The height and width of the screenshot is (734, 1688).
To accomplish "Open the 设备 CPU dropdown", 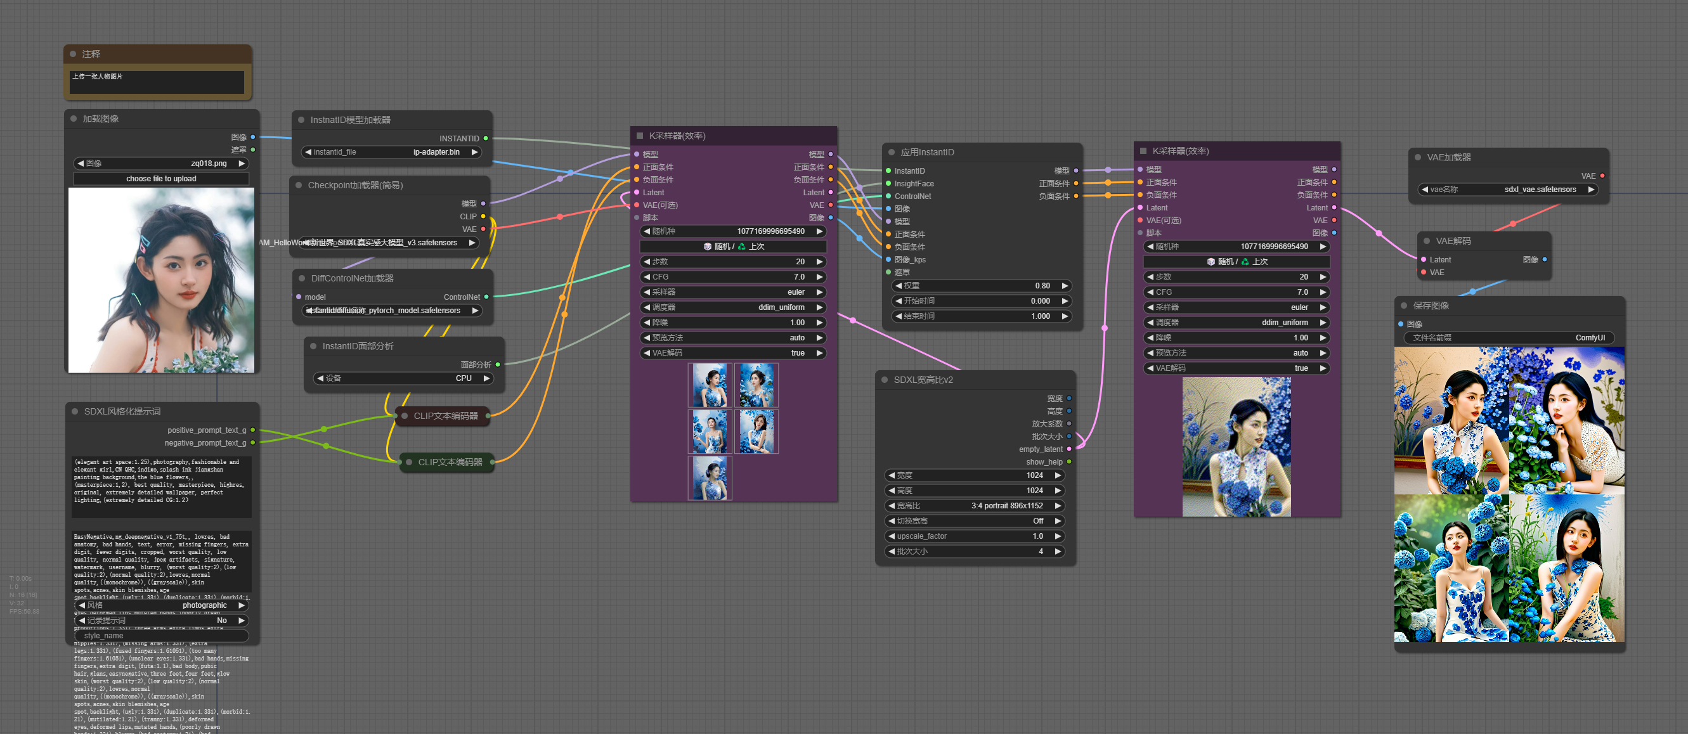I will [404, 378].
